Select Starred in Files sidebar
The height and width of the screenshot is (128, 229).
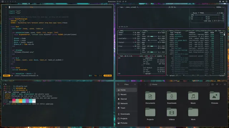126,99
